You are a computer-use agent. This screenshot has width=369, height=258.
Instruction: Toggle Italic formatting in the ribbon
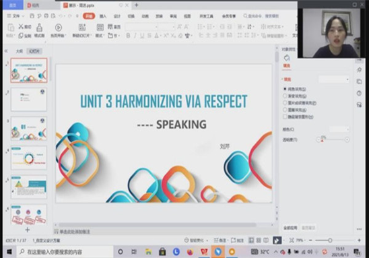tap(135, 36)
